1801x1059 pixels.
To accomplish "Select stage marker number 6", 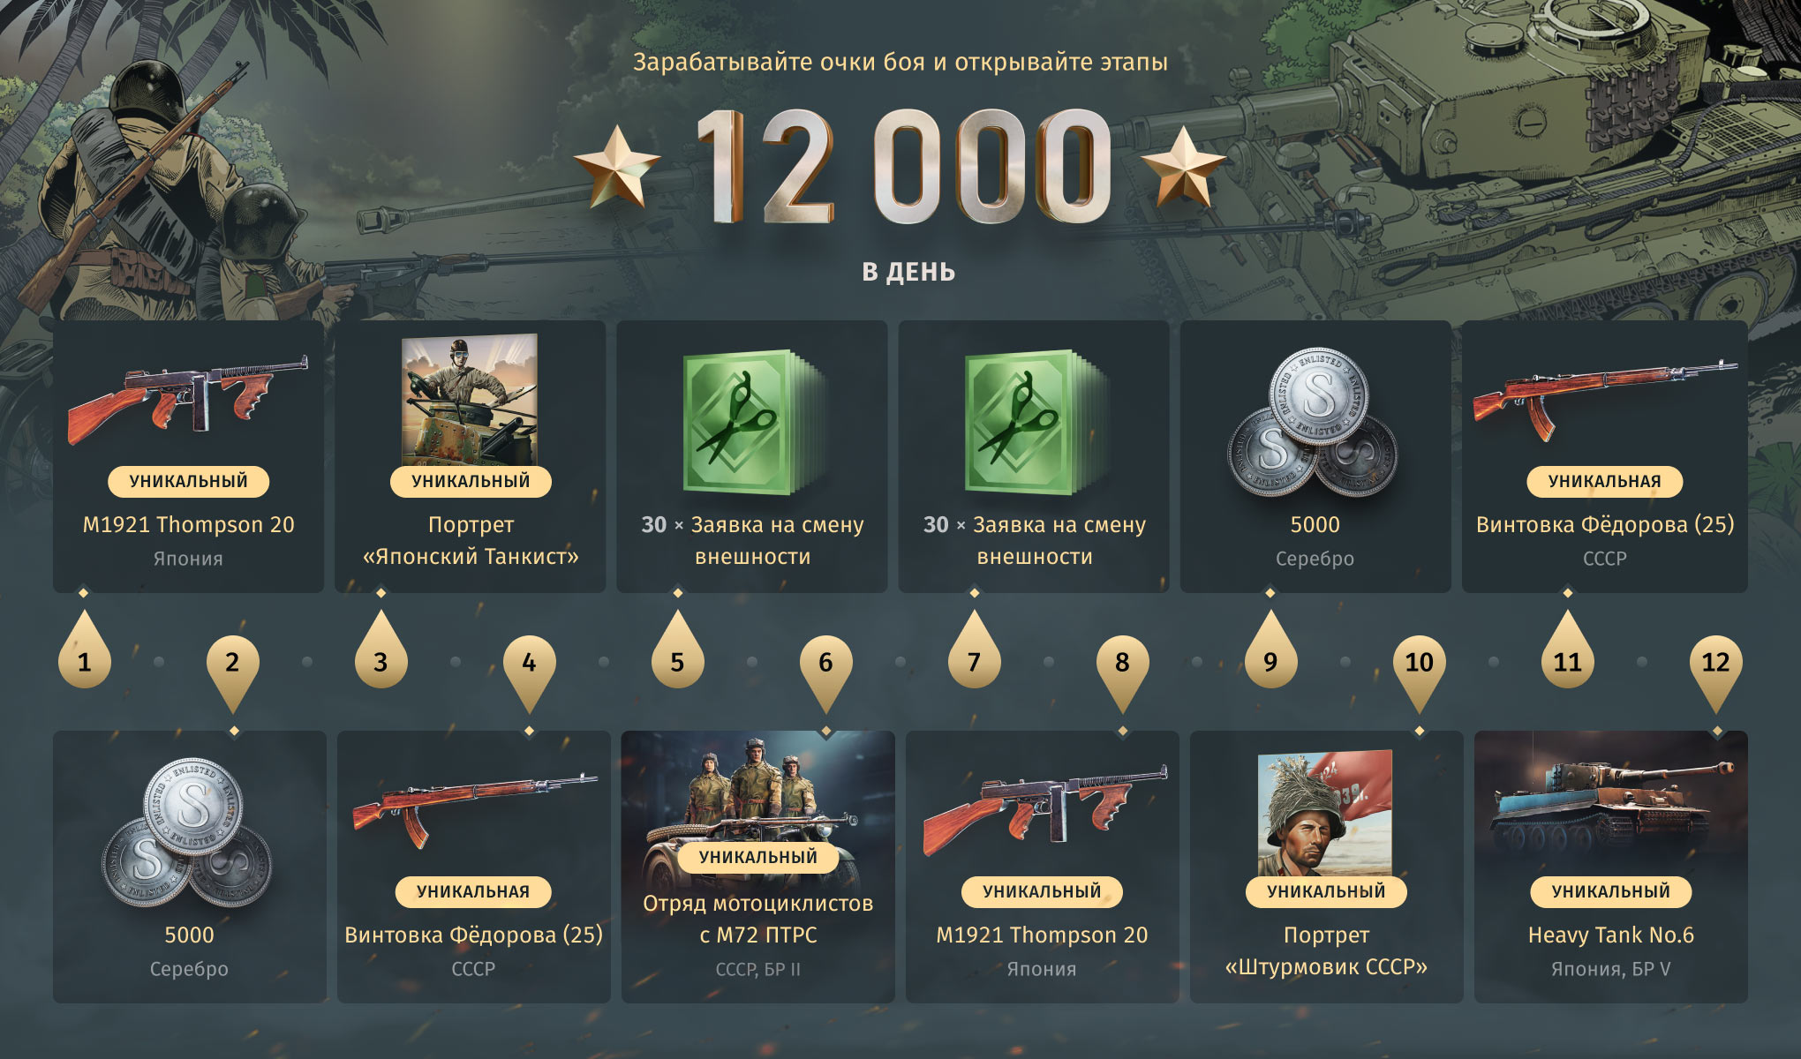I will 825,672.
